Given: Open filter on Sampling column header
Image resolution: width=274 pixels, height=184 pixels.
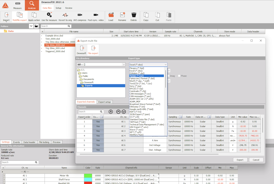Looking at the screenshot, I should [x=181, y=117].
